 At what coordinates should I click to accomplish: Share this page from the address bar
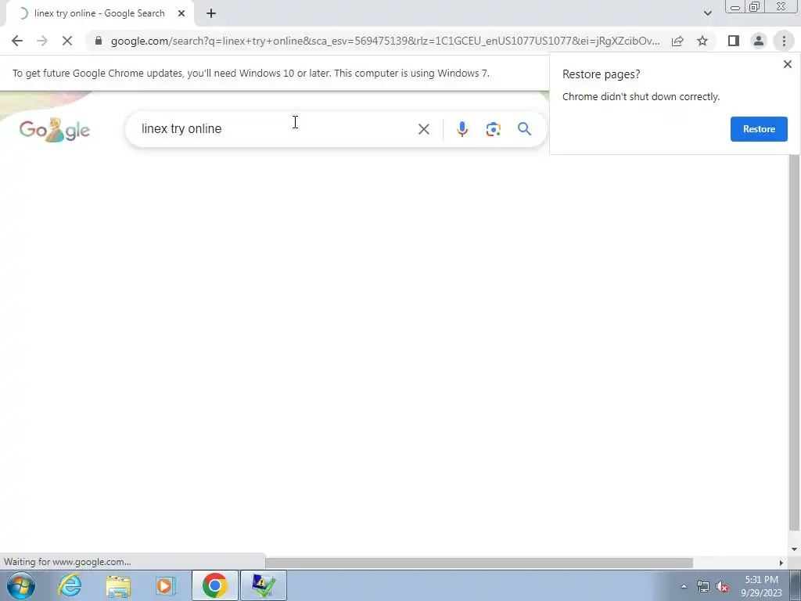(677, 41)
